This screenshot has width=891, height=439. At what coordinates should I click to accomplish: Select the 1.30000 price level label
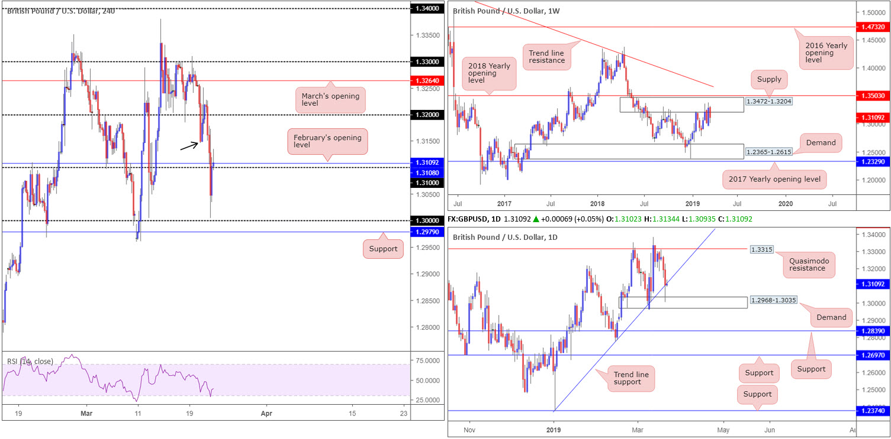427,220
